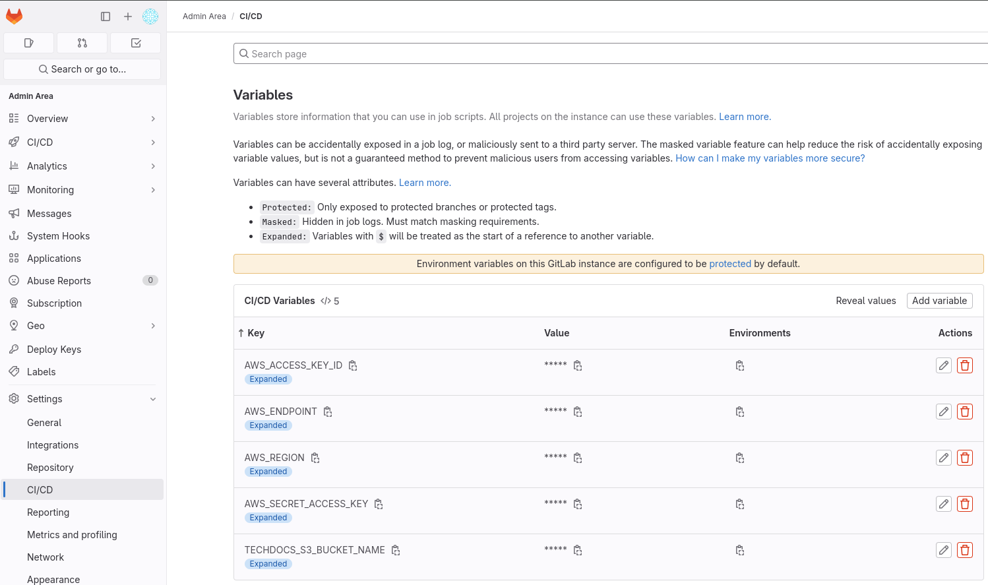Open merge requests shortcut icon
988x585 pixels.
tap(82, 43)
